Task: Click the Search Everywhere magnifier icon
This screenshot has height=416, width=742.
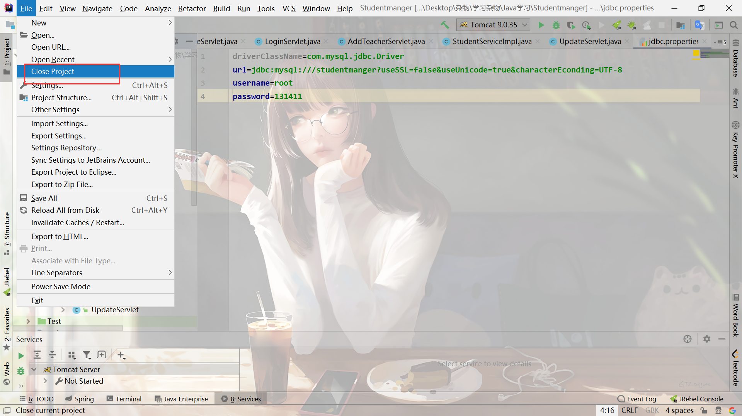Action: [733, 25]
